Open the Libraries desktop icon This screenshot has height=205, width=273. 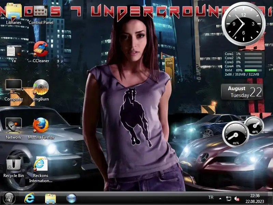coord(14,14)
